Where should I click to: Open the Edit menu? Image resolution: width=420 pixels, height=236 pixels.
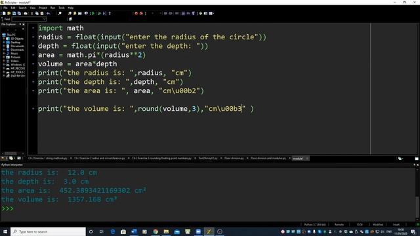point(13,8)
